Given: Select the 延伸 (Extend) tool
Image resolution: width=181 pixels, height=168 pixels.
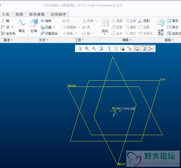Looking at the screenshot, I should point(130,21).
